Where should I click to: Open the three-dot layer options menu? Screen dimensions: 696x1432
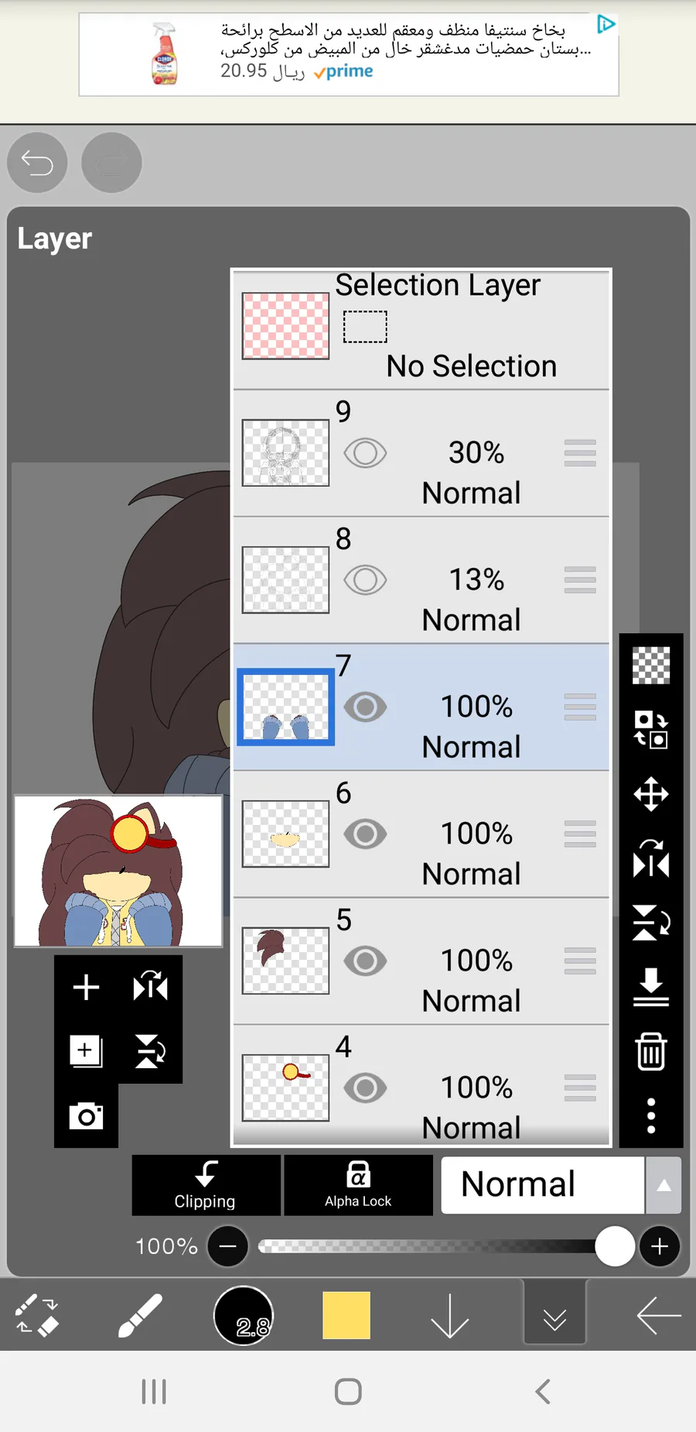(651, 1115)
